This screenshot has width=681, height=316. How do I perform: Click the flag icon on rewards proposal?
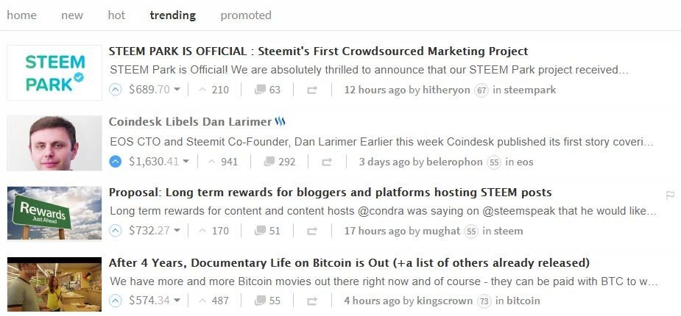(x=670, y=195)
